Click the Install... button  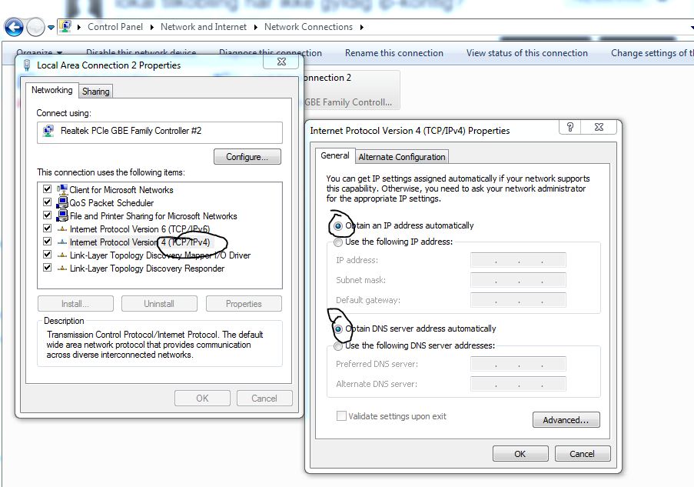click(75, 304)
